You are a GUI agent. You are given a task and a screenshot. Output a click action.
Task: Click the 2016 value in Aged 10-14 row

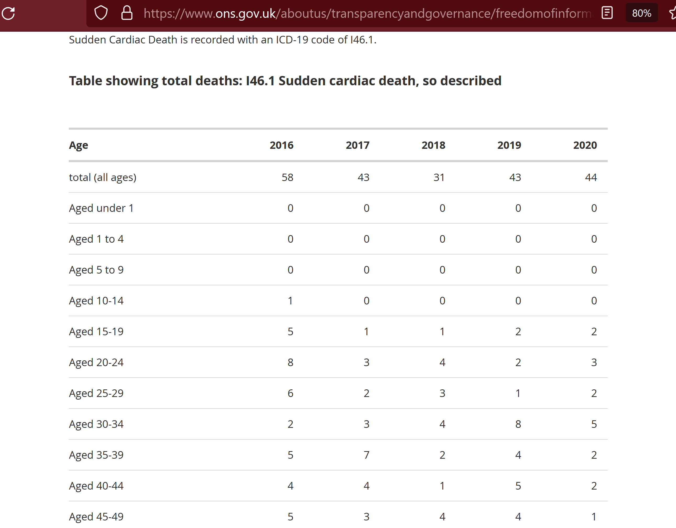coord(290,301)
